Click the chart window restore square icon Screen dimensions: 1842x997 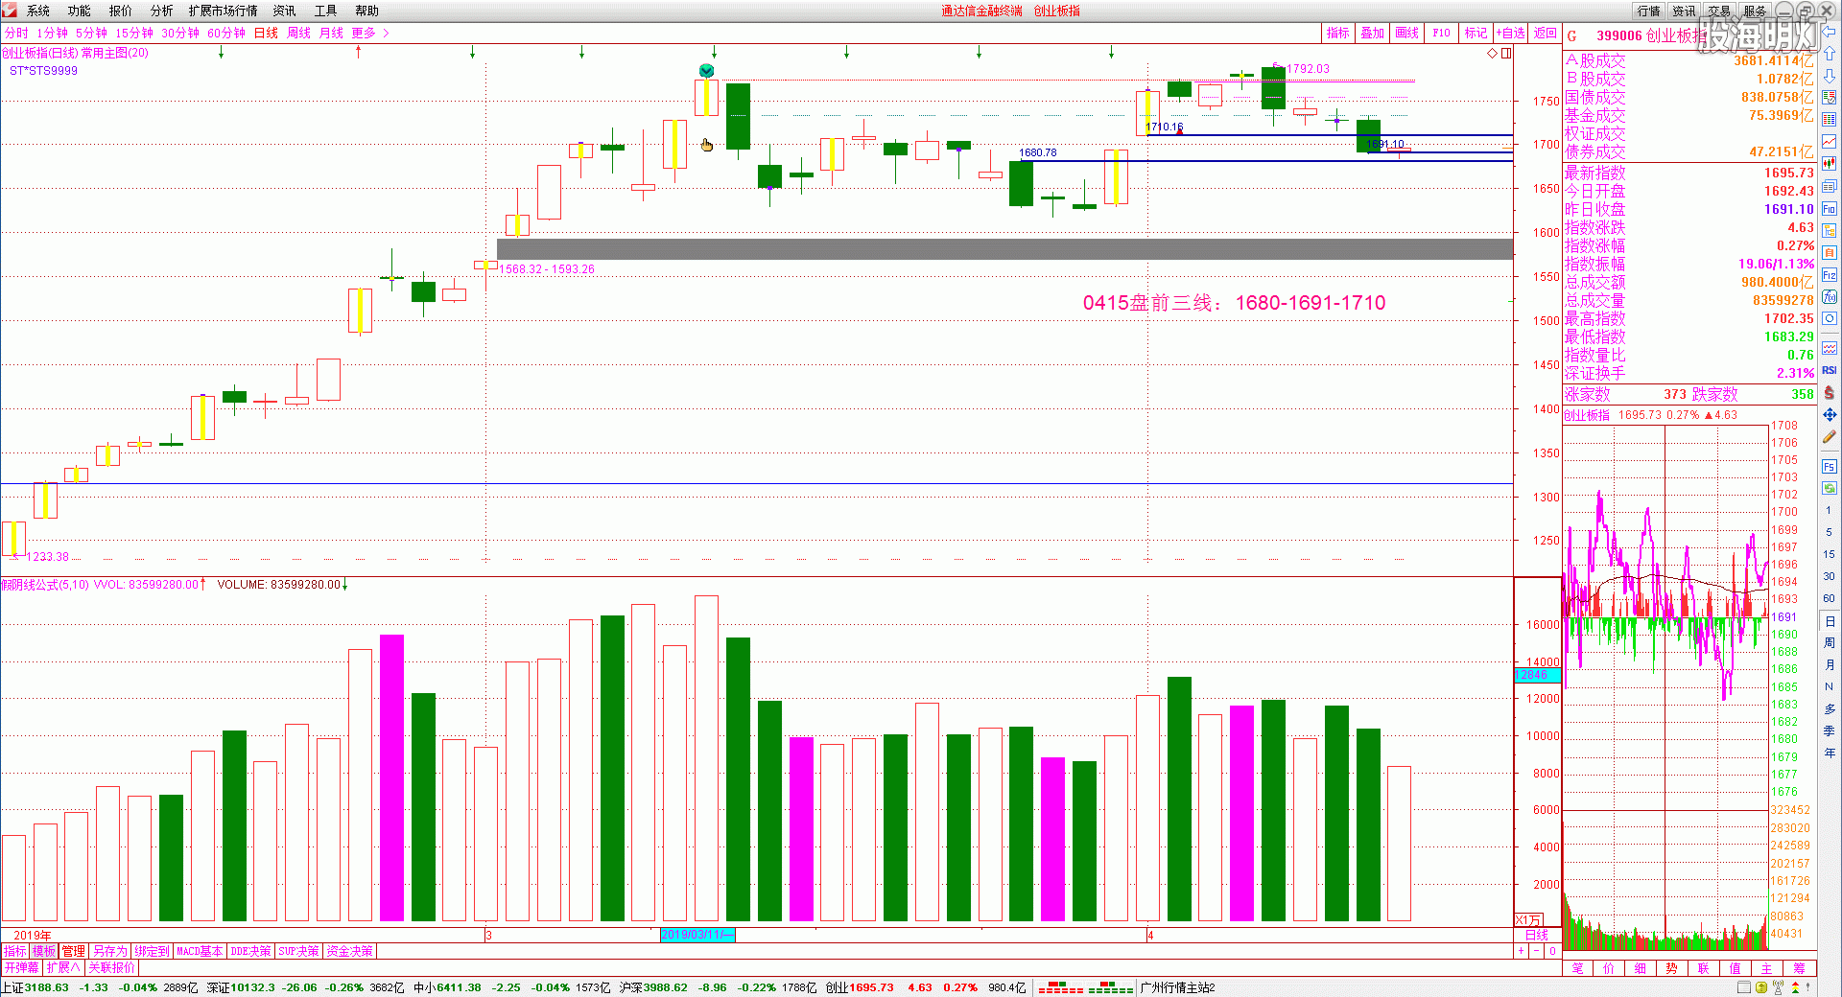[x=1506, y=54]
